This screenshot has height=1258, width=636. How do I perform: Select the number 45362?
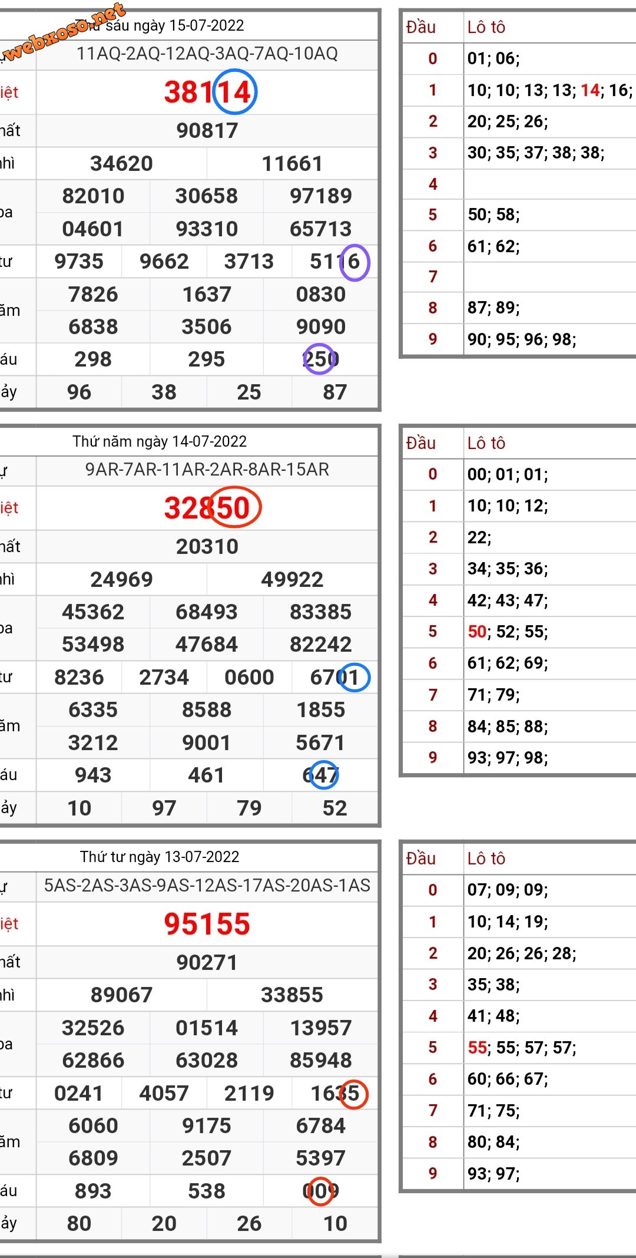click(x=93, y=612)
